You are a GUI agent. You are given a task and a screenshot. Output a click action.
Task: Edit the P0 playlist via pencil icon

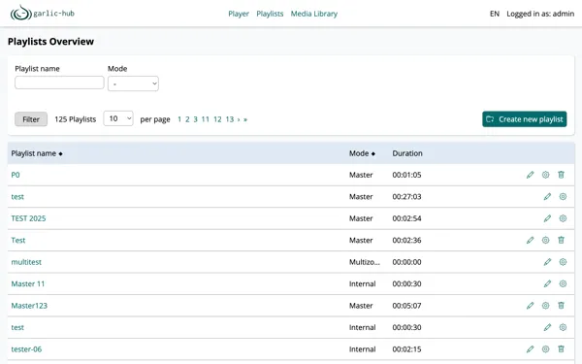[530, 175]
